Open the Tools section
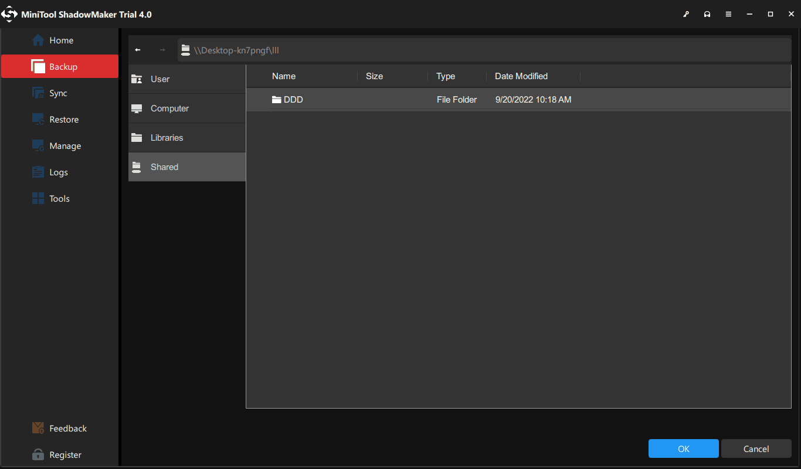Image resolution: width=801 pixels, height=469 pixels. (x=59, y=198)
